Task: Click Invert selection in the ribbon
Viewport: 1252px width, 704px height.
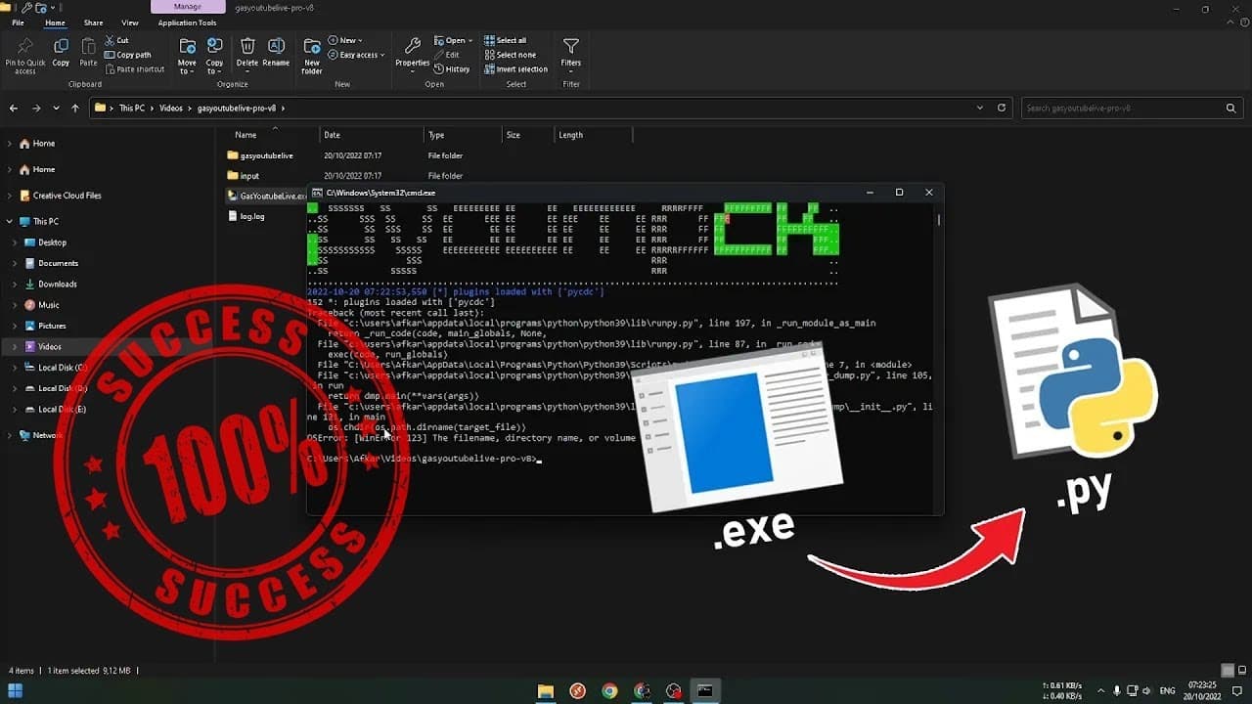Action: (515, 69)
